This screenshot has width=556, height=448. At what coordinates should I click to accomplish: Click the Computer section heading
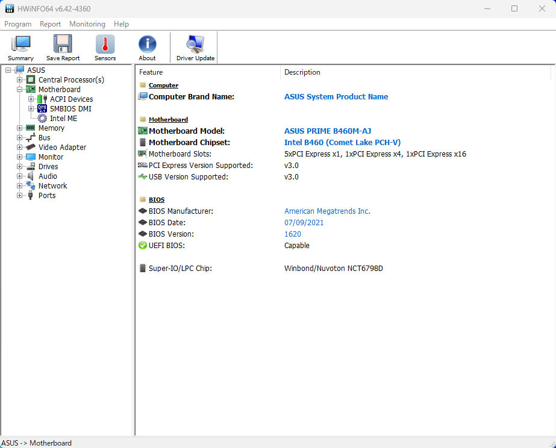pos(163,85)
